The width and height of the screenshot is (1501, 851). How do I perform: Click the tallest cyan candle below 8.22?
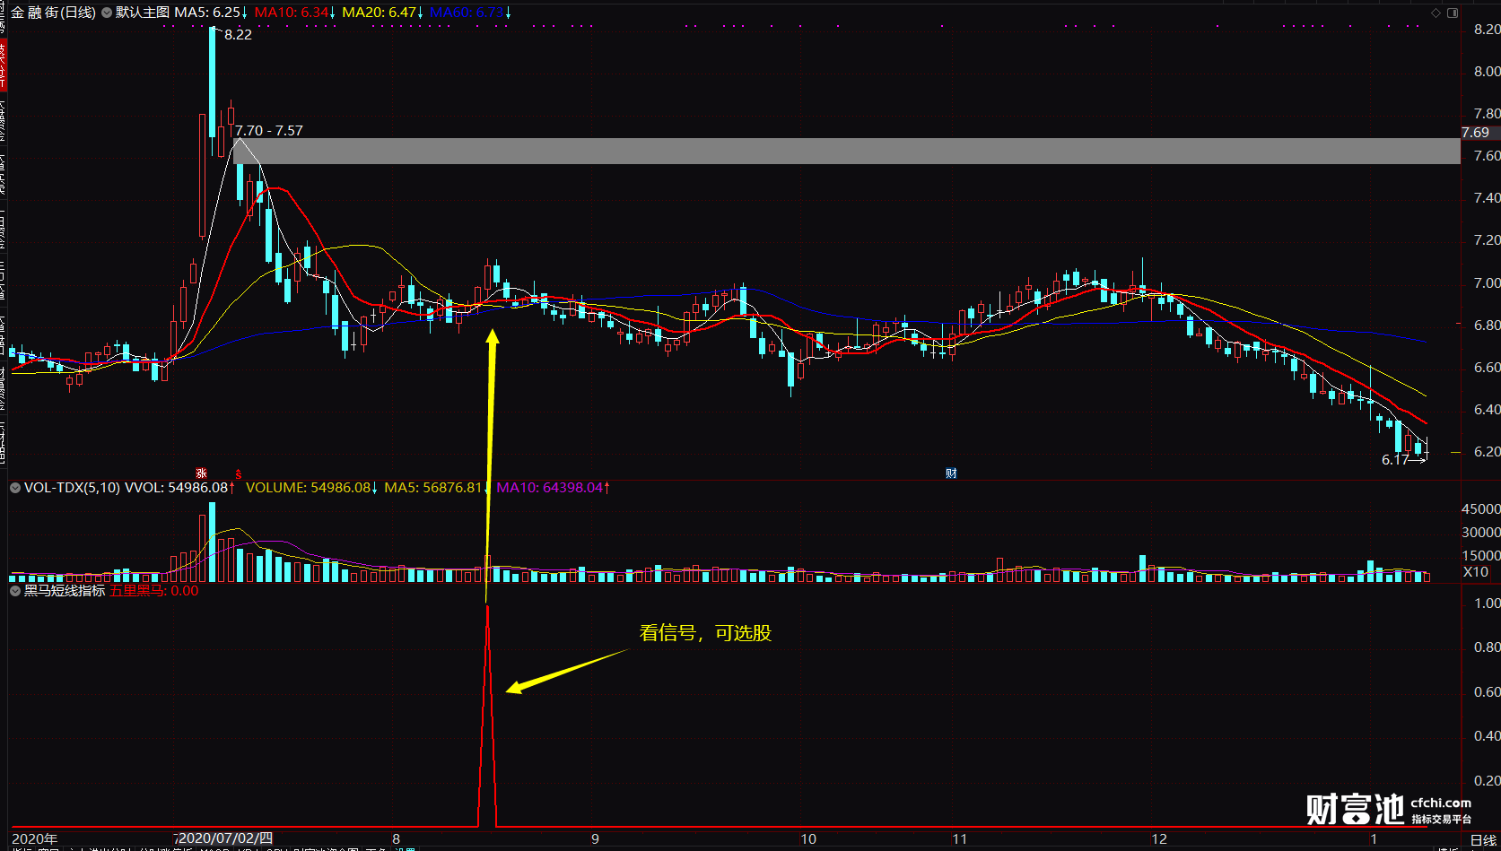point(213,81)
